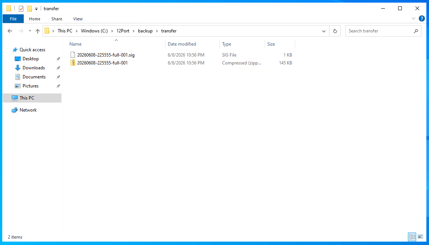429x245 pixels.
Task: Click the SIG File type cell
Action: (x=229, y=55)
